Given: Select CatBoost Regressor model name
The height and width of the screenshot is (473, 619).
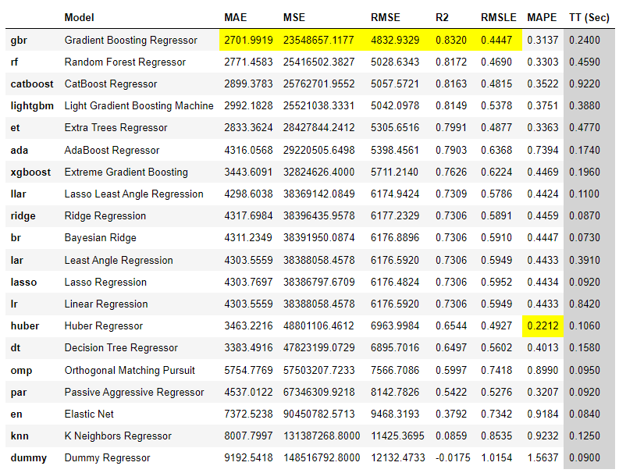Looking at the screenshot, I should pyautogui.click(x=111, y=84).
